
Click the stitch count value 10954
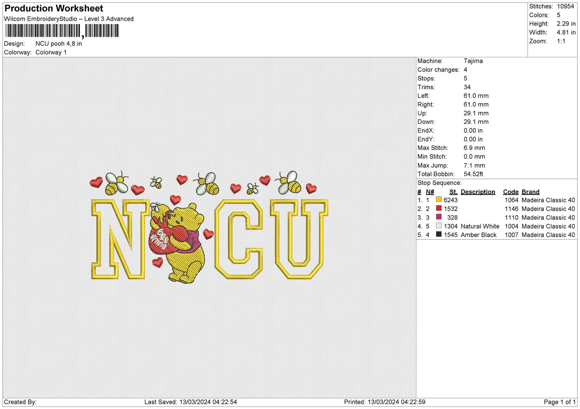tap(566, 6)
